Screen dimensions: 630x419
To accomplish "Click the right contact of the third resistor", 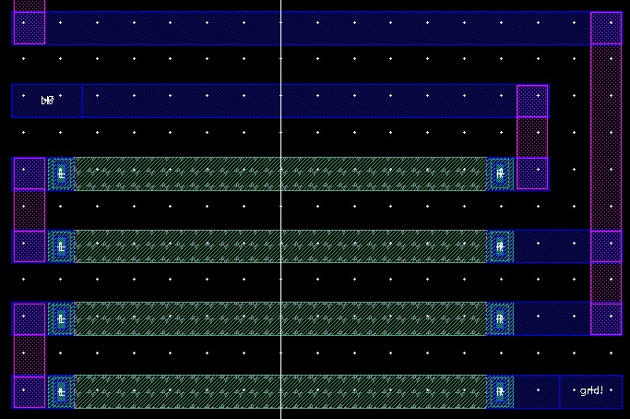I will (500, 319).
